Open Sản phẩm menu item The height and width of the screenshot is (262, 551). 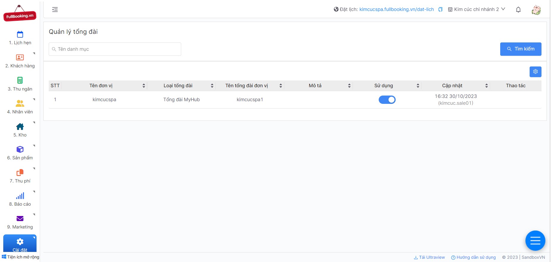pyautogui.click(x=20, y=153)
